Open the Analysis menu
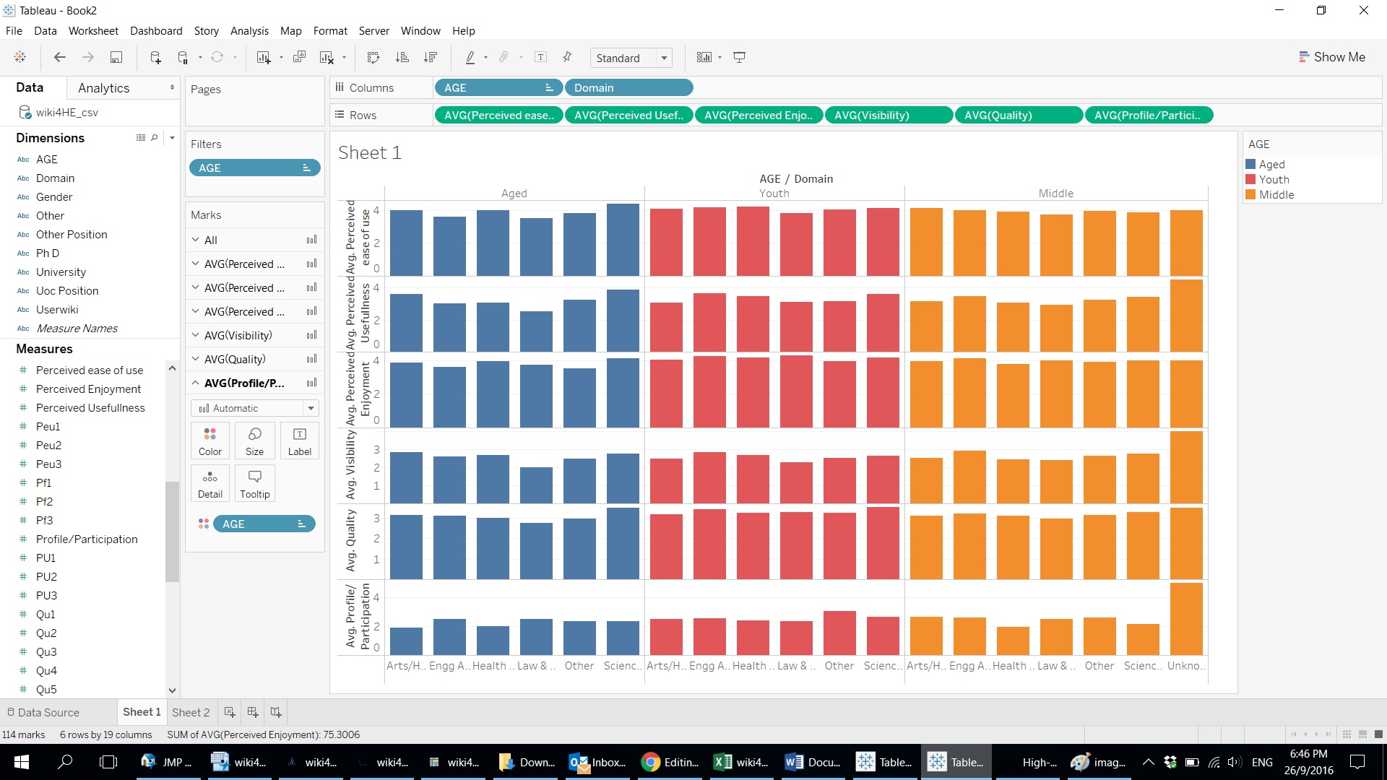The height and width of the screenshot is (780, 1387). click(249, 31)
